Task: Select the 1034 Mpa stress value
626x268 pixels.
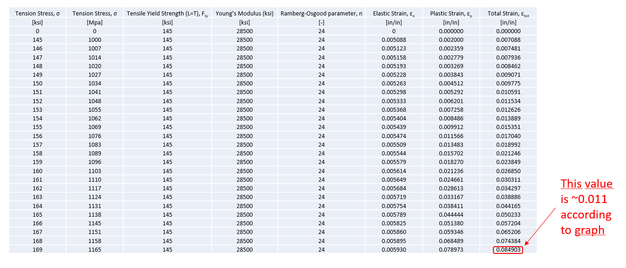Action: click(95, 84)
